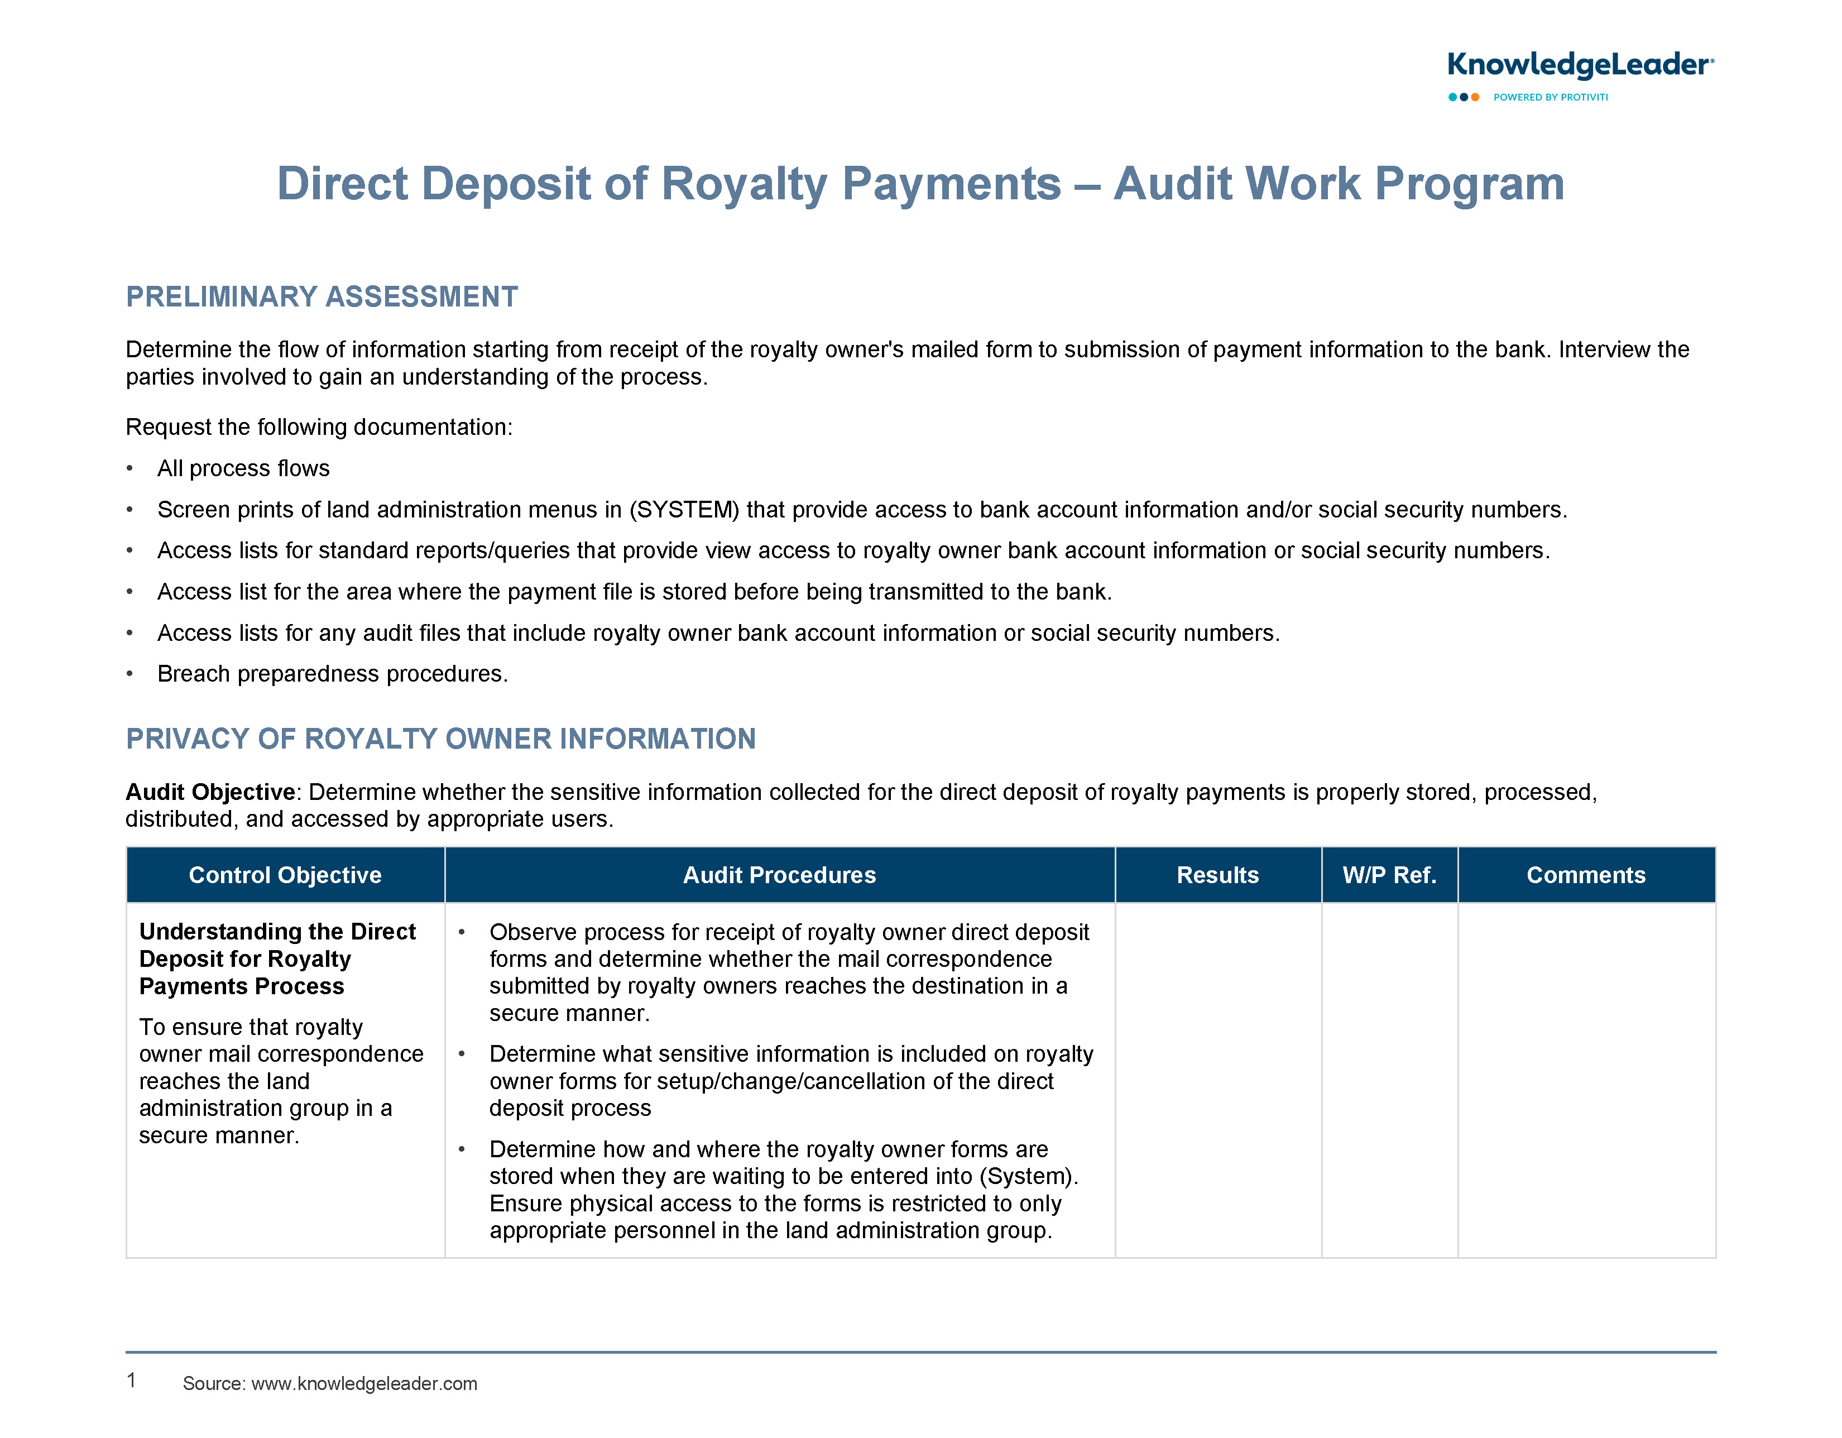
Task: Click the empty W/P Ref. table cell
Action: 1389,1080
